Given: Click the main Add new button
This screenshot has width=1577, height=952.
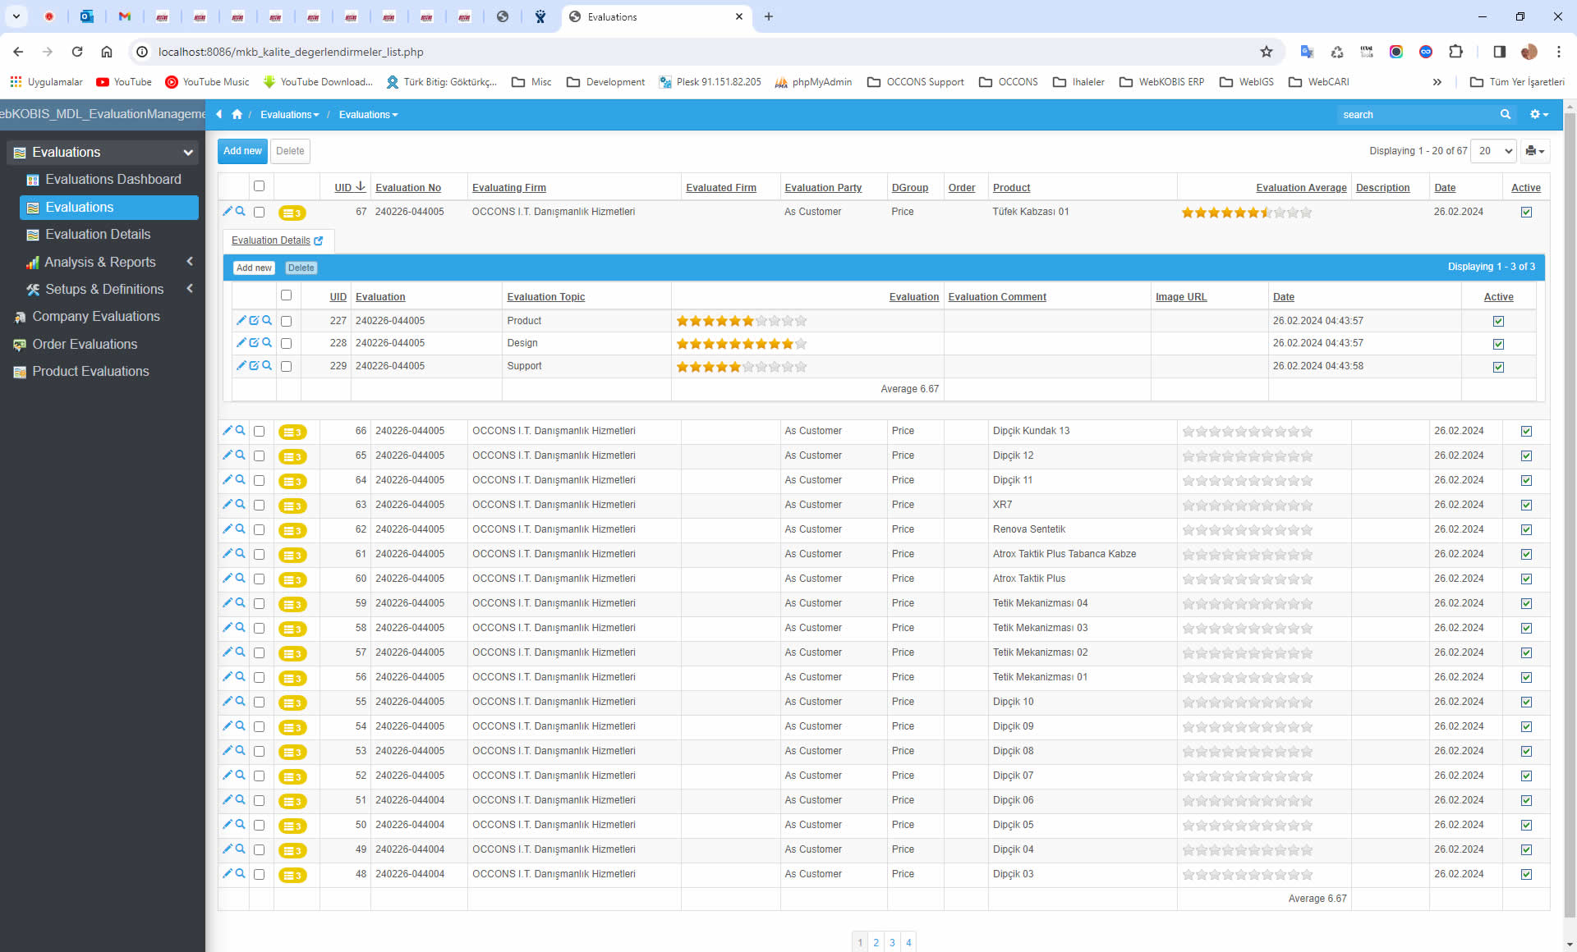Looking at the screenshot, I should (x=242, y=151).
